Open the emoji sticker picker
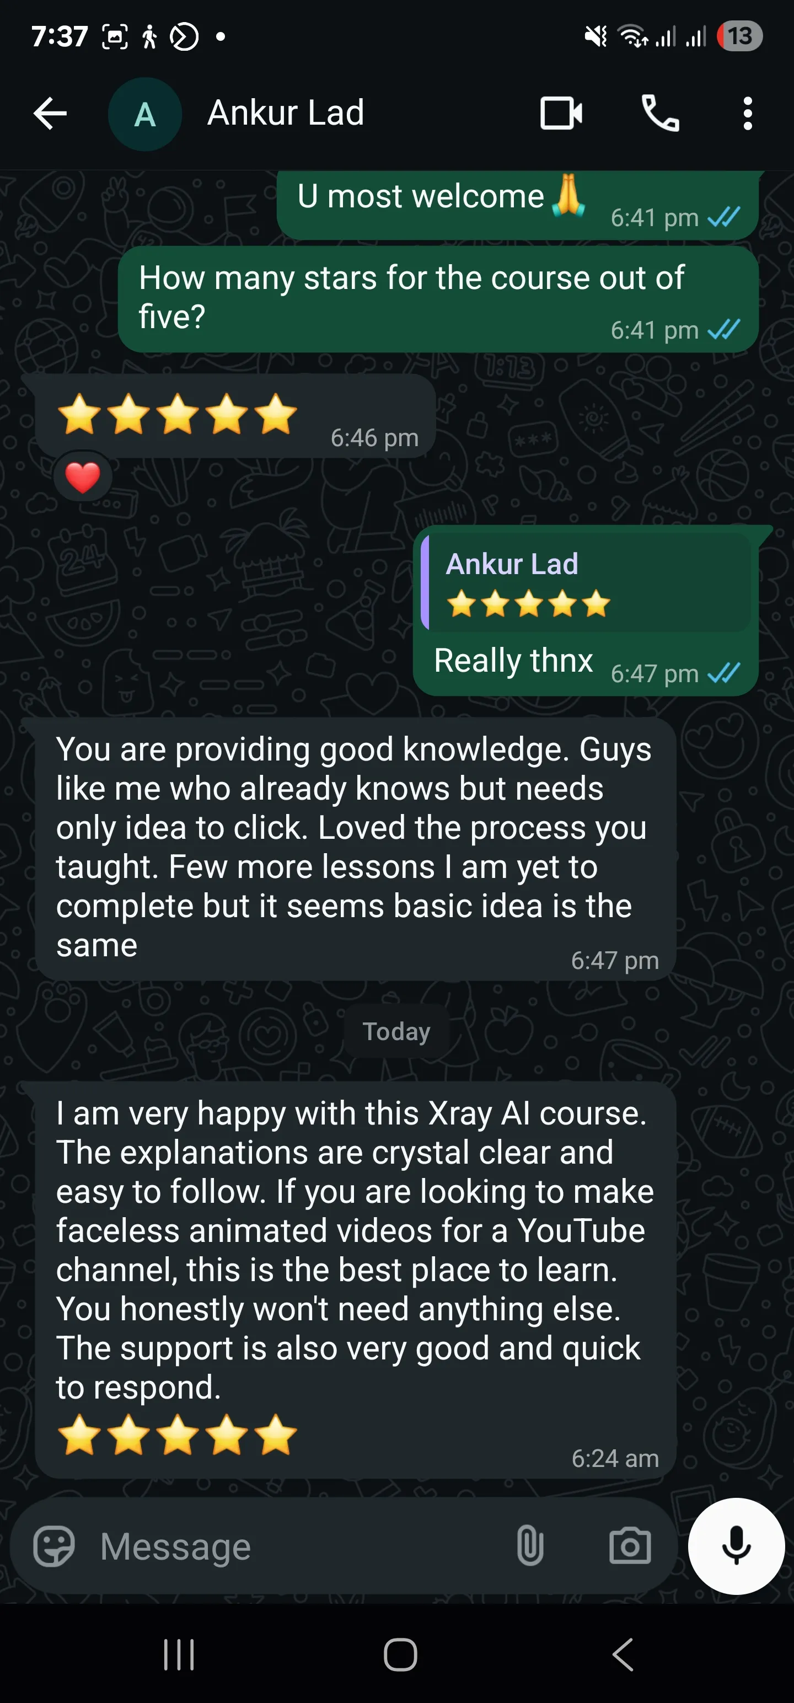This screenshot has width=794, height=1703. tap(54, 1546)
